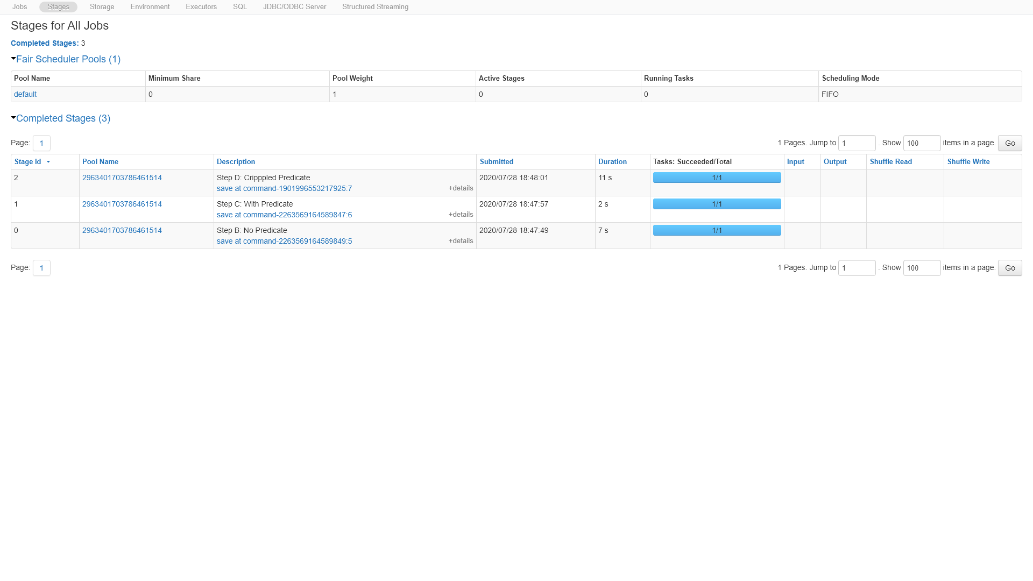Open pool link for Step D stage
Viewport: 1033px width, 581px height.
(x=122, y=178)
